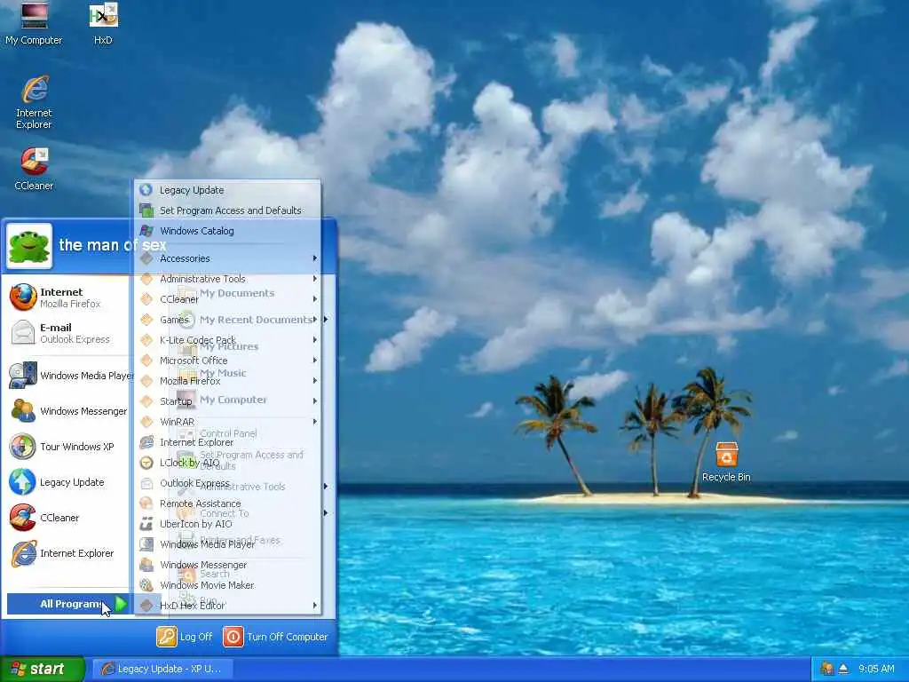The height and width of the screenshot is (682, 909).
Task: Open the My Computer desktop icon
Action: [x=34, y=23]
